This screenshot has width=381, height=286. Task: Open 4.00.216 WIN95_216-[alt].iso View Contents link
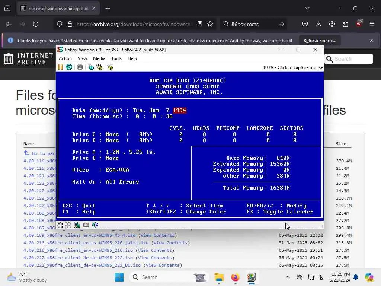170,243
